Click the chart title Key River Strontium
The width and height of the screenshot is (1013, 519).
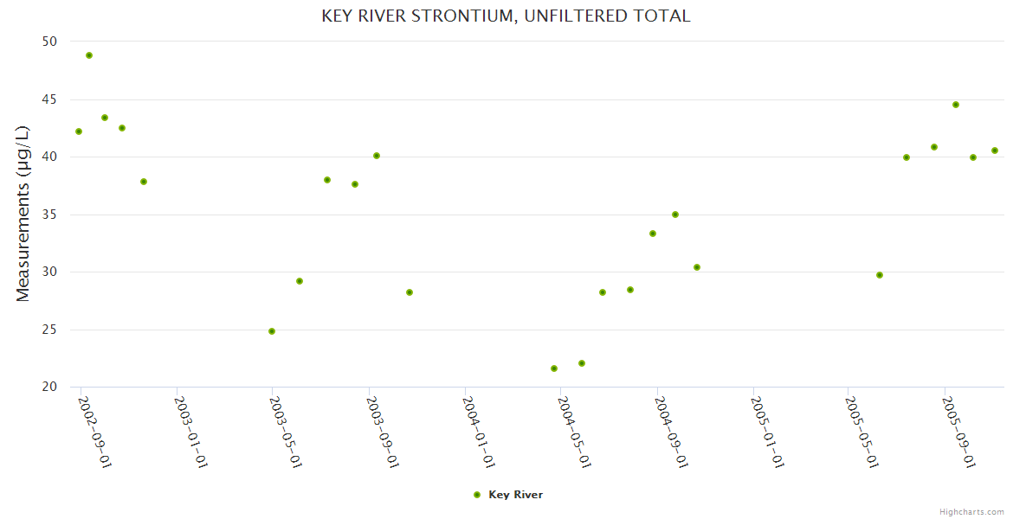(506, 16)
